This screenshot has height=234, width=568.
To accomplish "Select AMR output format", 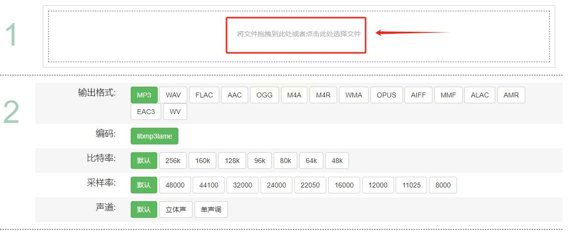I will (511, 95).
